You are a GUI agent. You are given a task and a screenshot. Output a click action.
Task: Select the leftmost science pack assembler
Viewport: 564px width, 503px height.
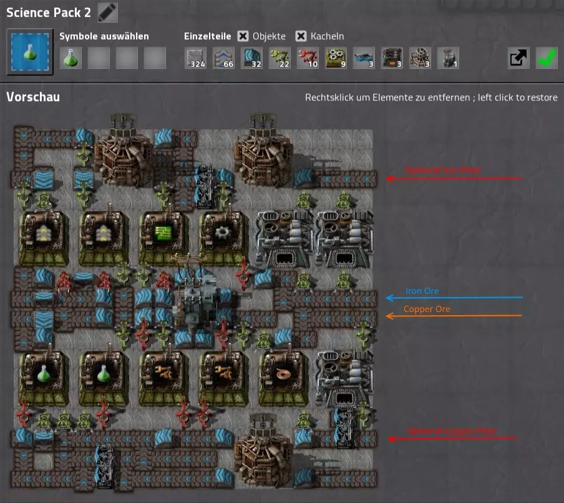(44, 378)
